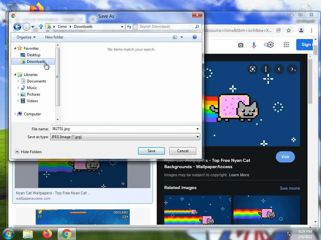Viewport: 321px width, 240px height.
Task: Select Documents library
Action: tap(36, 81)
